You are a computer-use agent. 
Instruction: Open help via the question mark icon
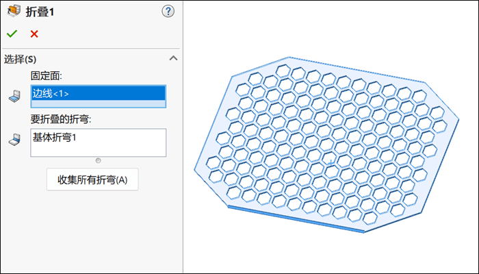168,12
